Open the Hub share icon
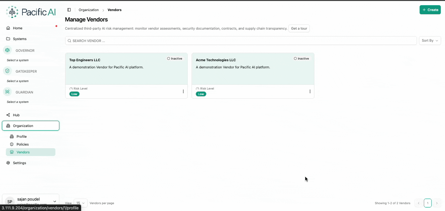445x211 pixels. pyautogui.click(x=8, y=115)
